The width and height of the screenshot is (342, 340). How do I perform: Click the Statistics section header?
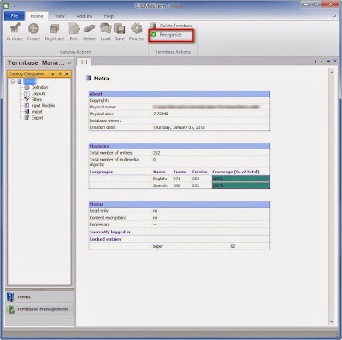pos(180,146)
